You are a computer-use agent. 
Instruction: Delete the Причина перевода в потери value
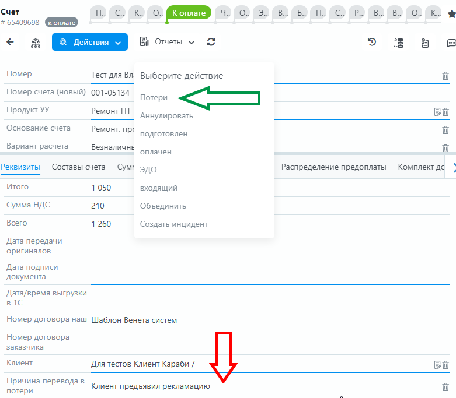[445, 386]
